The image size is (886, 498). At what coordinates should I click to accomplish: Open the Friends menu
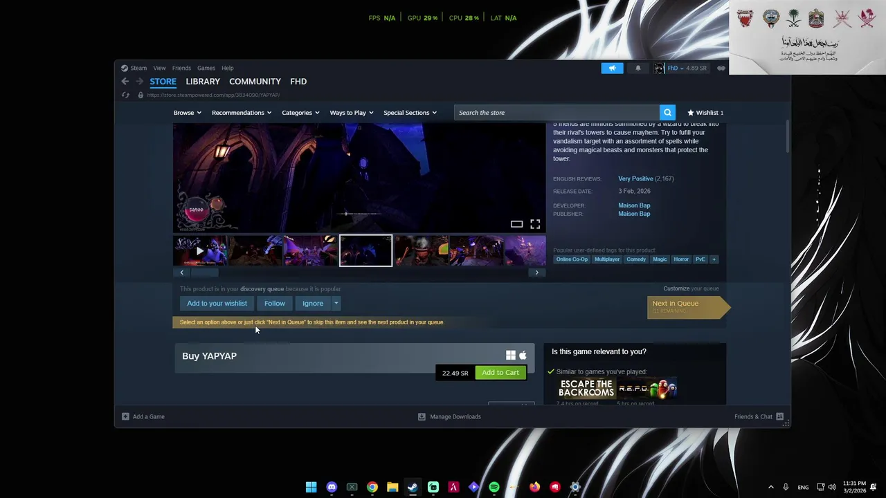[181, 68]
